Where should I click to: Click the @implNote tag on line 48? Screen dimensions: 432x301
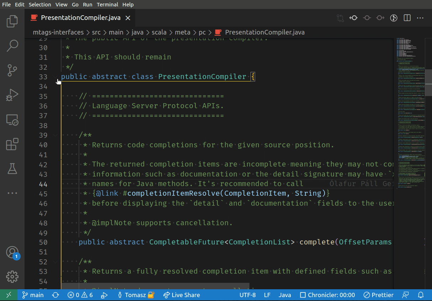point(112,223)
